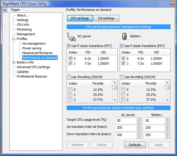Viewport: 177px width, 156px height.
Task: Click the Delete button
Action: click(x=102, y=145)
